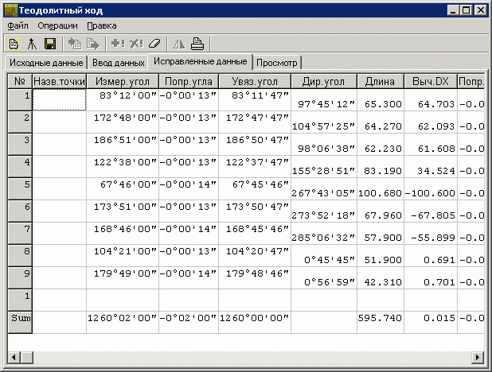
Task: Click length value 42.310
Action: click(x=383, y=282)
